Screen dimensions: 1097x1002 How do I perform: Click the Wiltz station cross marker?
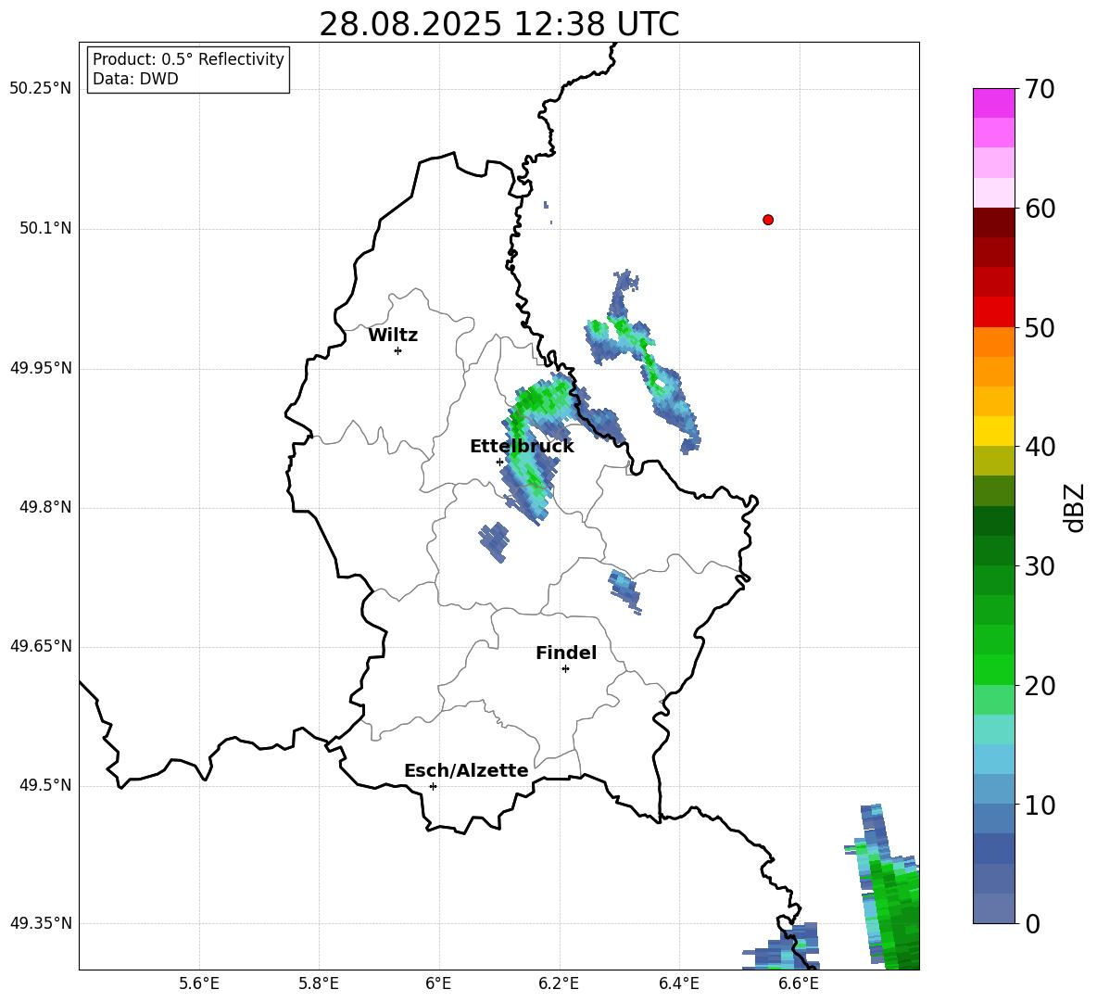pos(397,350)
